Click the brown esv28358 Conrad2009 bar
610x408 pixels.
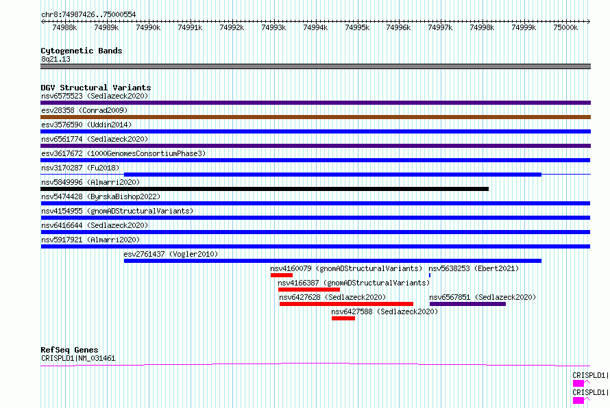click(315, 117)
